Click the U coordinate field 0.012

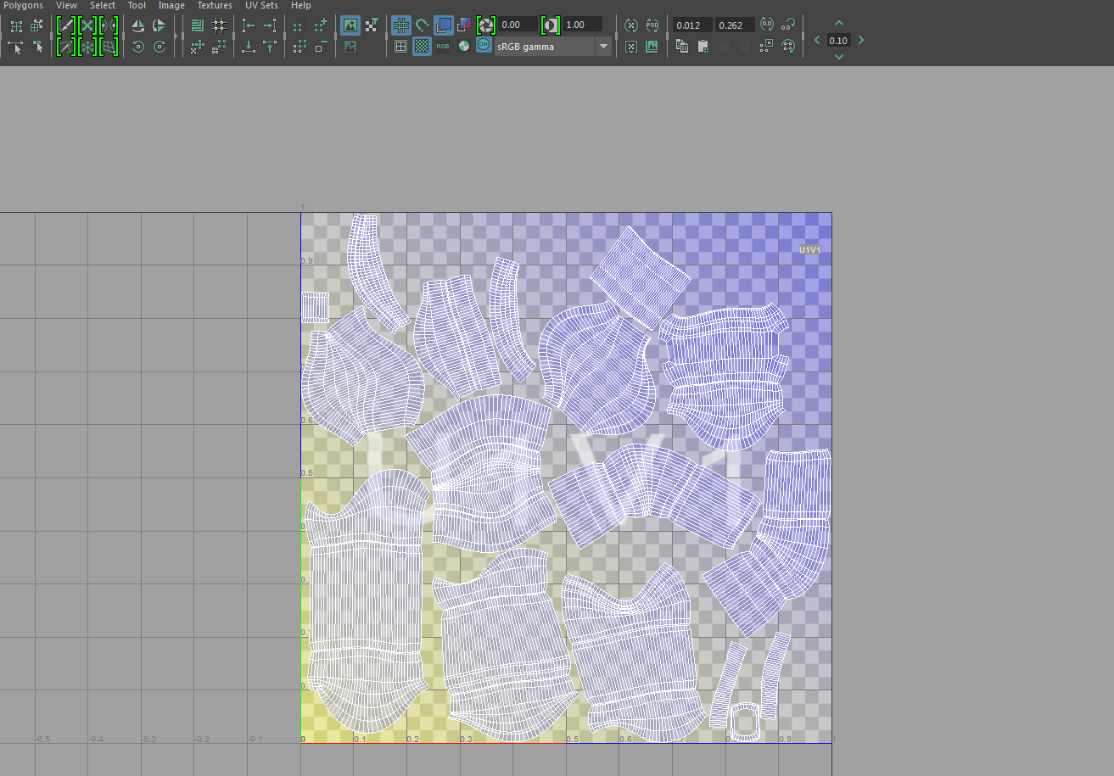[x=692, y=25]
